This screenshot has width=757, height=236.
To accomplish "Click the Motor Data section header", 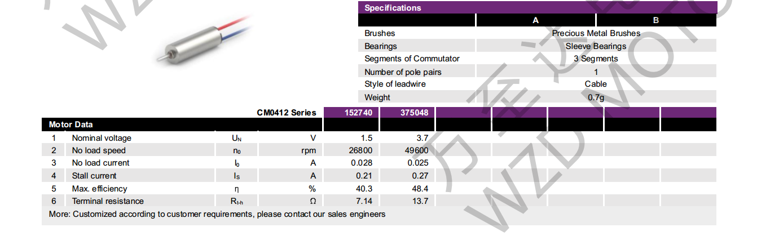I will 71,124.
